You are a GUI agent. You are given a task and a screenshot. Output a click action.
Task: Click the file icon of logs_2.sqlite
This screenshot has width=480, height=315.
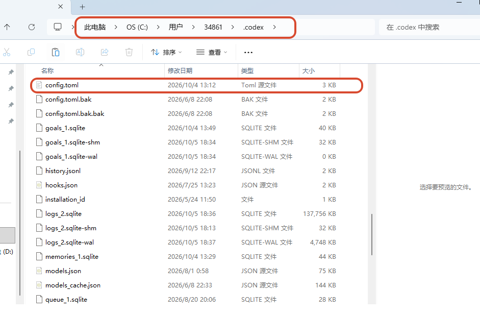(39, 213)
